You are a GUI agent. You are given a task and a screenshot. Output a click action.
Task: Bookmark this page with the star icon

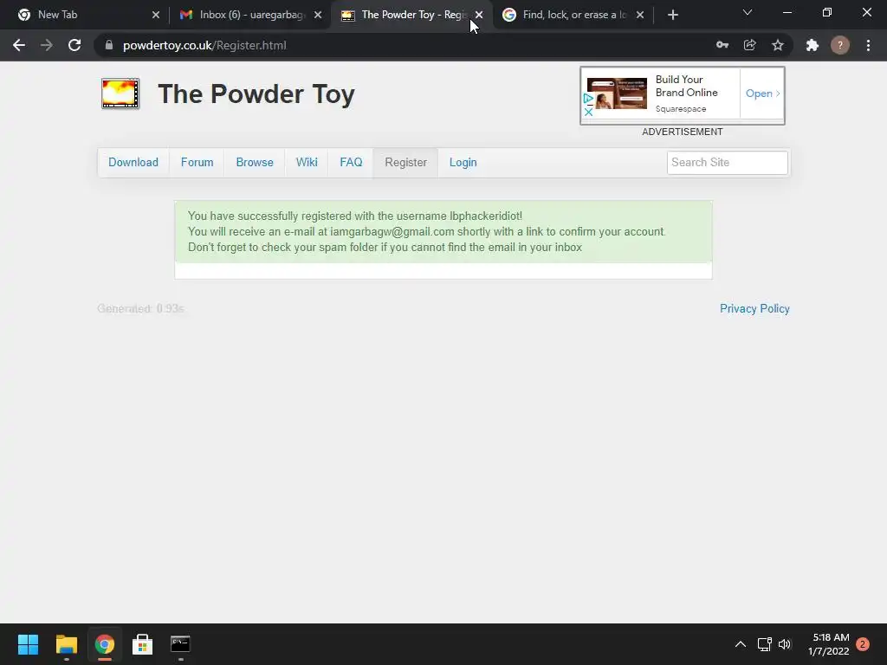click(x=778, y=45)
